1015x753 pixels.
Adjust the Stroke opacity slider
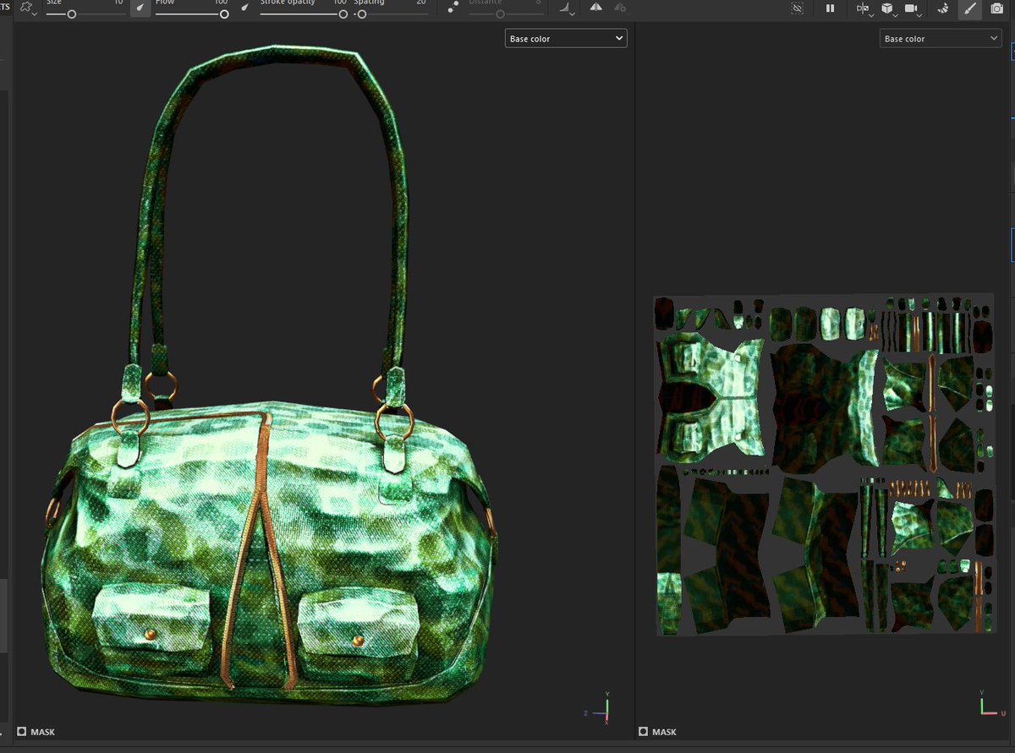pyautogui.click(x=304, y=14)
